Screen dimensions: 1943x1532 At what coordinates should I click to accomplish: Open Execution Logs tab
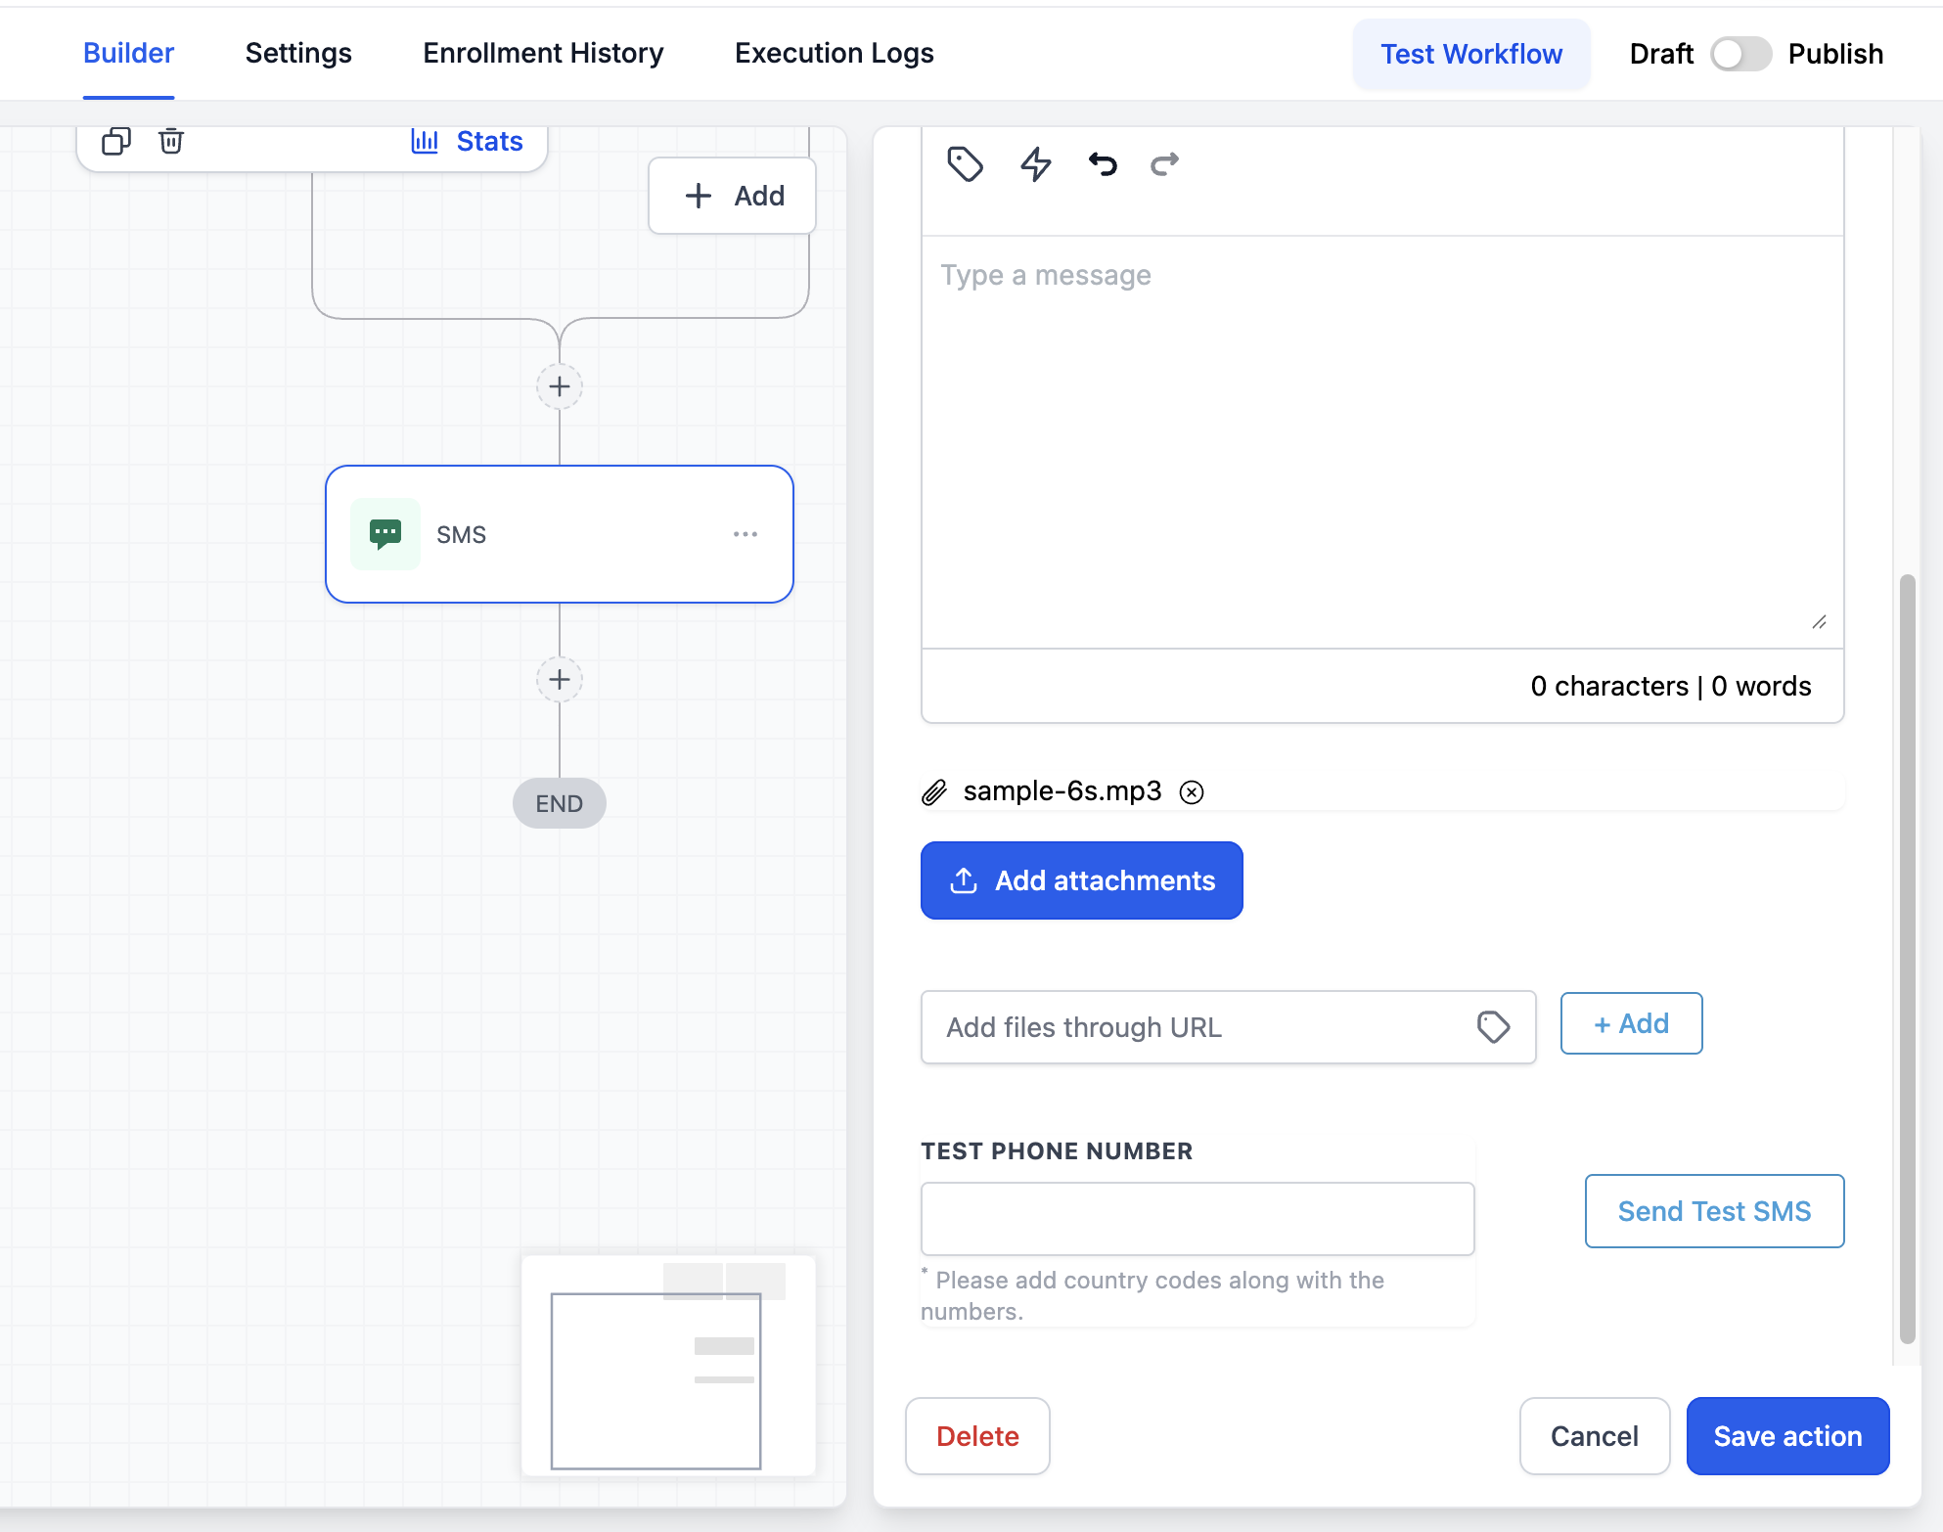click(x=834, y=54)
